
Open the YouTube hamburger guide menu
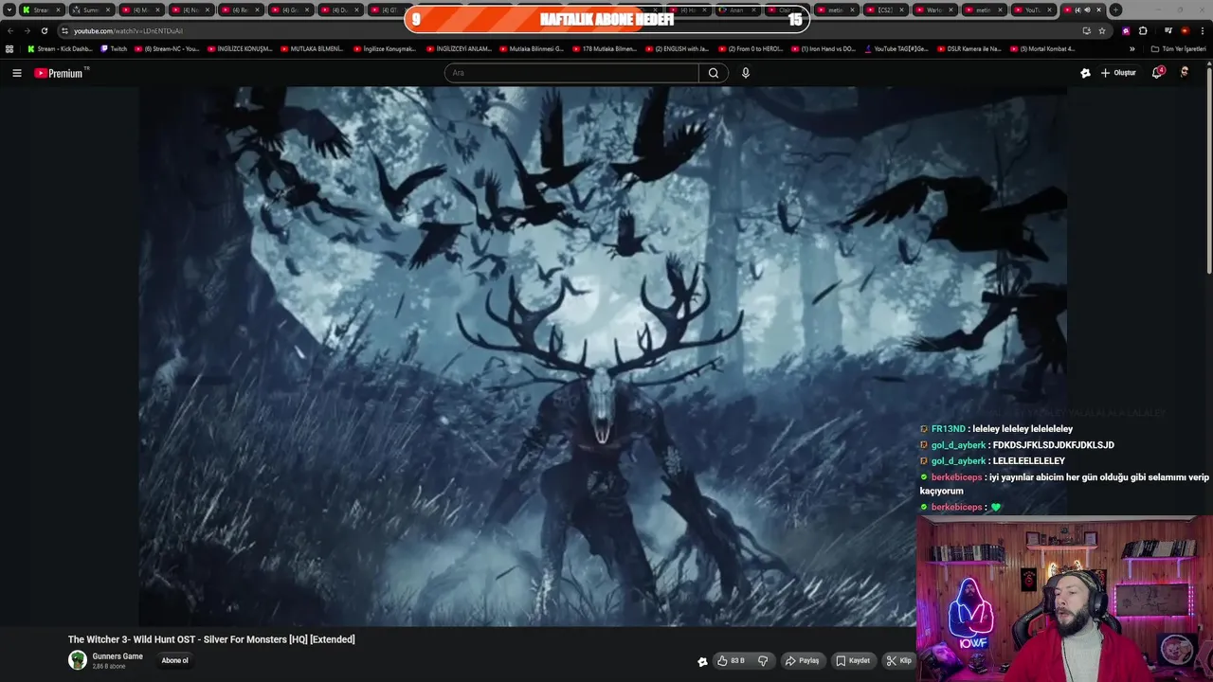[x=16, y=73]
